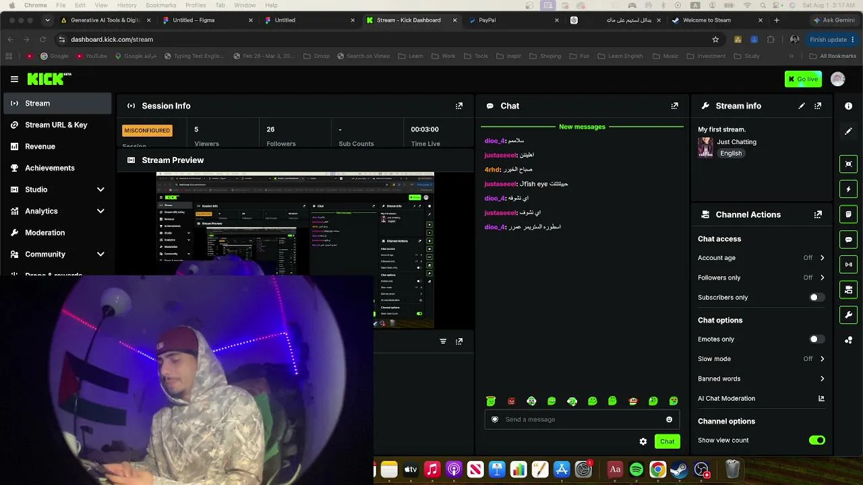This screenshot has height=485, width=863.
Task: Select the Stream item in the sidebar
Action: [x=57, y=103]
